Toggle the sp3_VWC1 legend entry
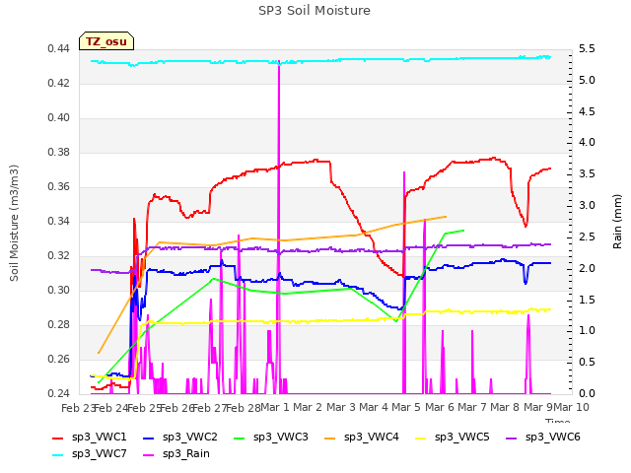631x473 pixels. coord(90,438)
